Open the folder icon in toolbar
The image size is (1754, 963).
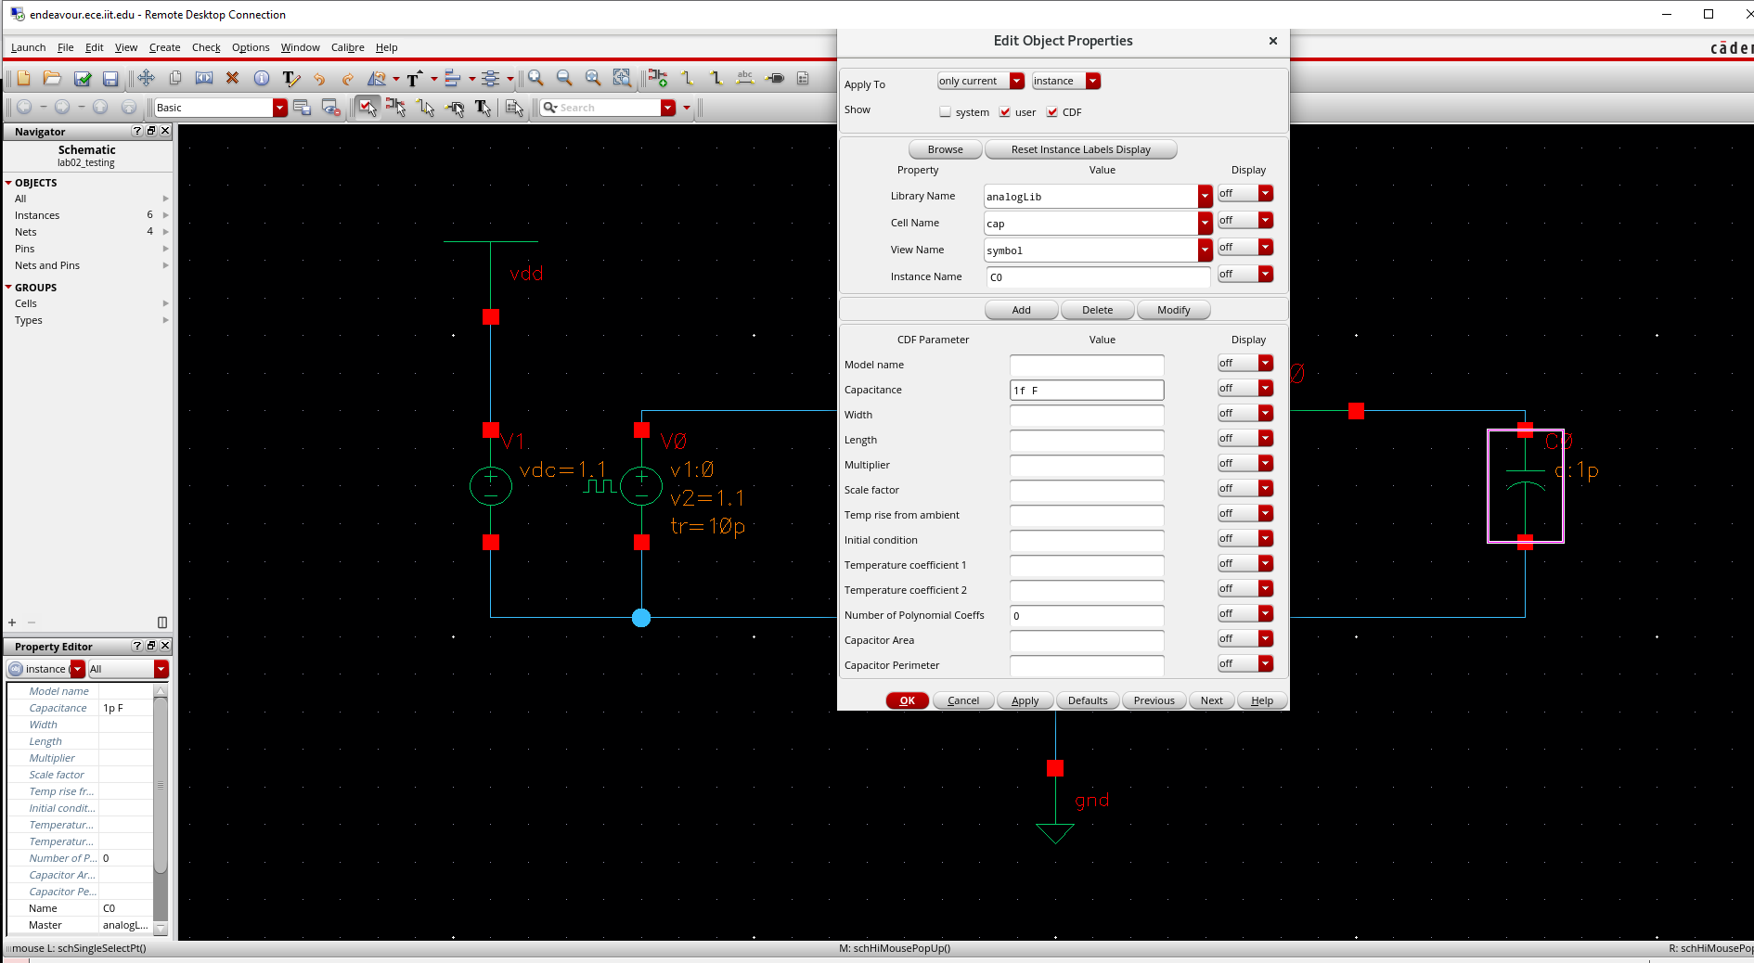click(x=53, y=79)
